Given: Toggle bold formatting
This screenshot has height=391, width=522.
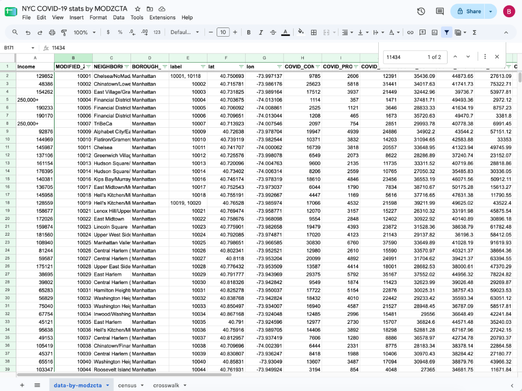Looking at the screenshot, I should (x=249, y=32).
